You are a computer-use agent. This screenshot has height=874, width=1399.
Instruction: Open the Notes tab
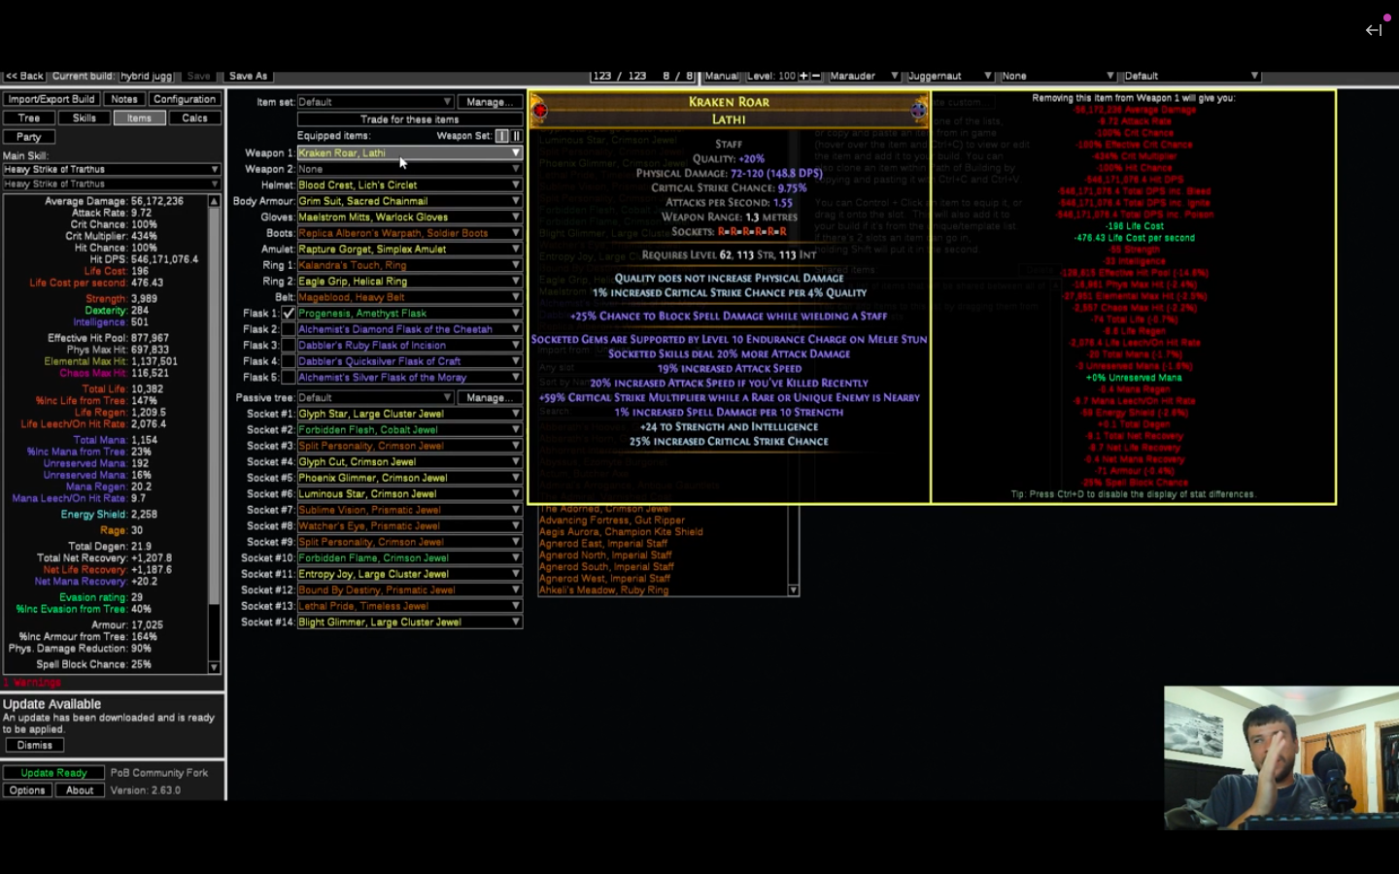[x=124, y=99]
